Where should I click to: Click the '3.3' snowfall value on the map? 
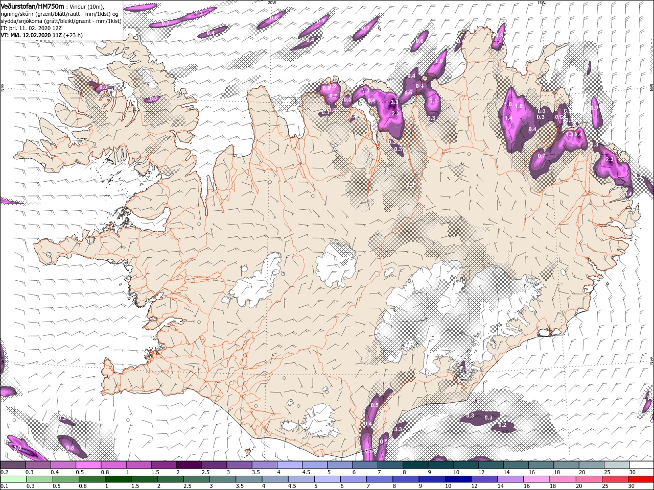394,103
